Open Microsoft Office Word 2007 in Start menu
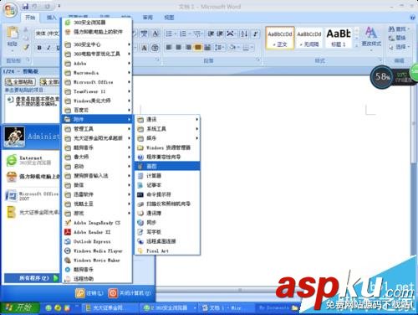 pyautogui.click(x=33, y=196)
